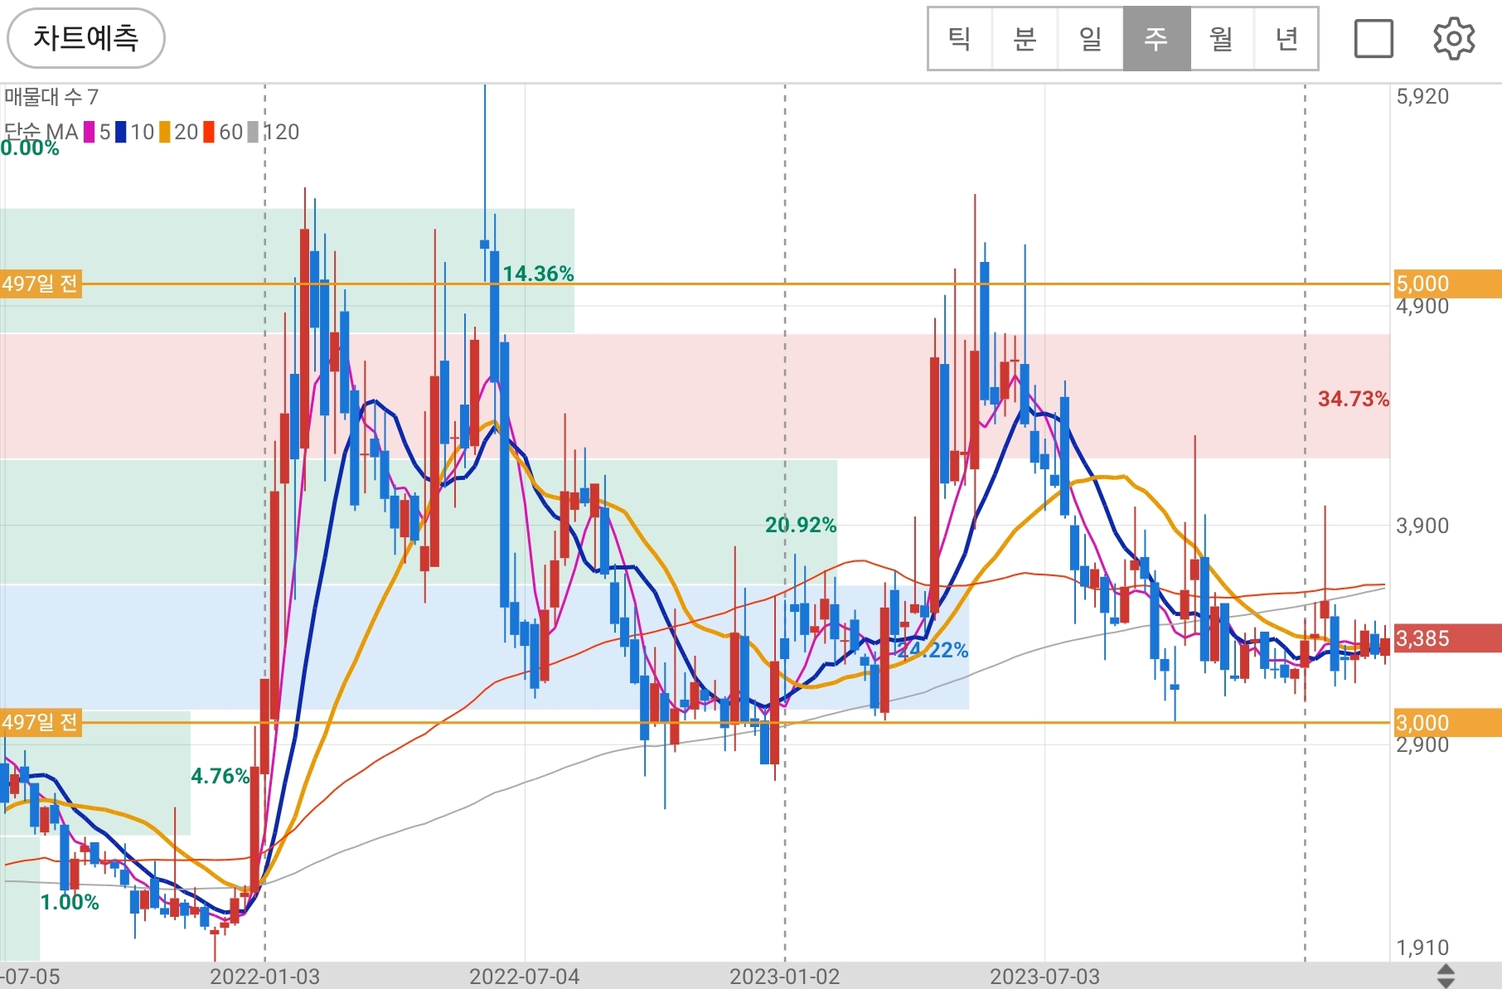The width and height of the screenshot is (1502, 989).
Task: Toggle the fullscreen square icon
Action: [x=1374, y=38]
